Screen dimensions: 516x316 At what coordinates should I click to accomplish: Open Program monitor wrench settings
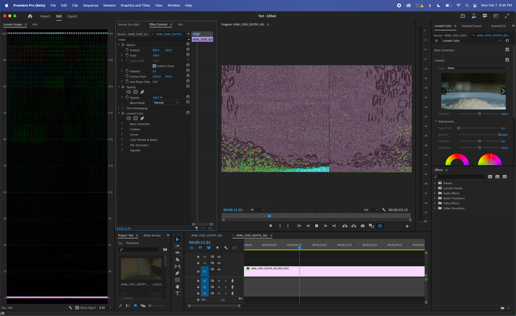383,210
